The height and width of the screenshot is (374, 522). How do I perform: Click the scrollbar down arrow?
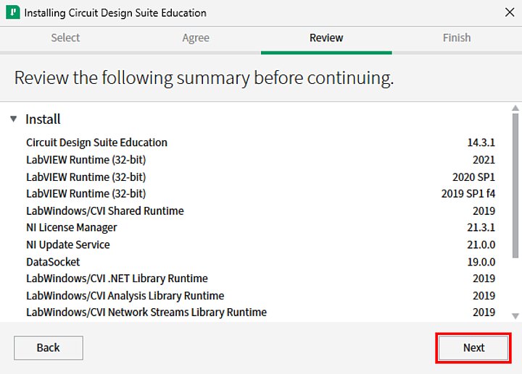point(515,316)
